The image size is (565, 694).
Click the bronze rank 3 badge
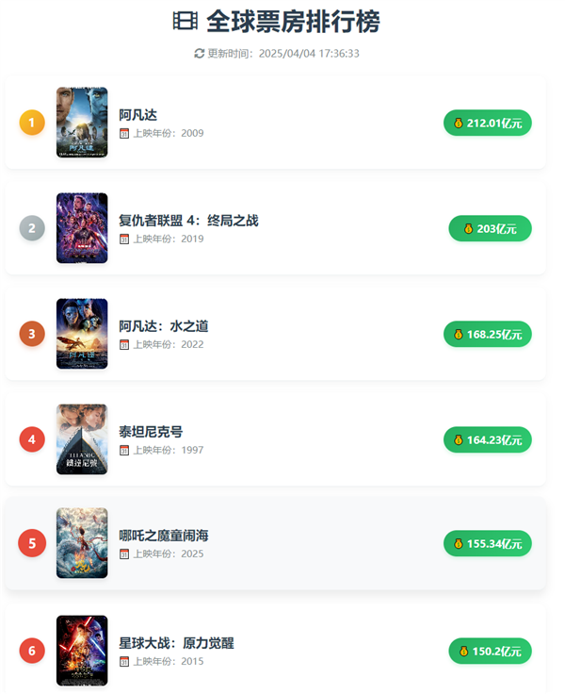(x=32, y=333)
